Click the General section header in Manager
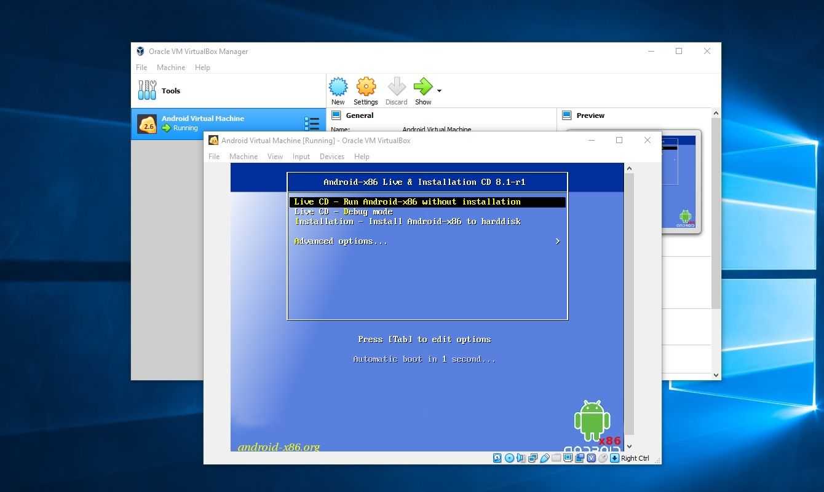 tap(360, 115)
